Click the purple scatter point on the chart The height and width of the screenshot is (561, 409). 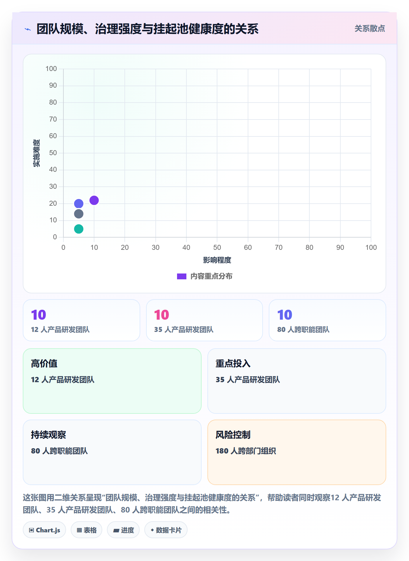coord(94,200)
